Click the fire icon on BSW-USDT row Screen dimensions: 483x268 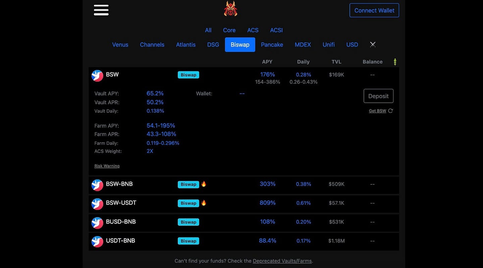click(x=204, y=203)
